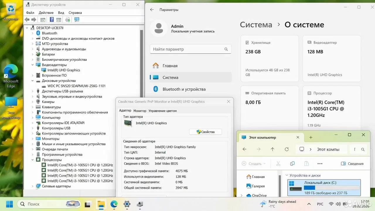The height and width of the screenshot is (211, 375).
Task: Open new tab plus in Explorer
Action: (311, 137)
